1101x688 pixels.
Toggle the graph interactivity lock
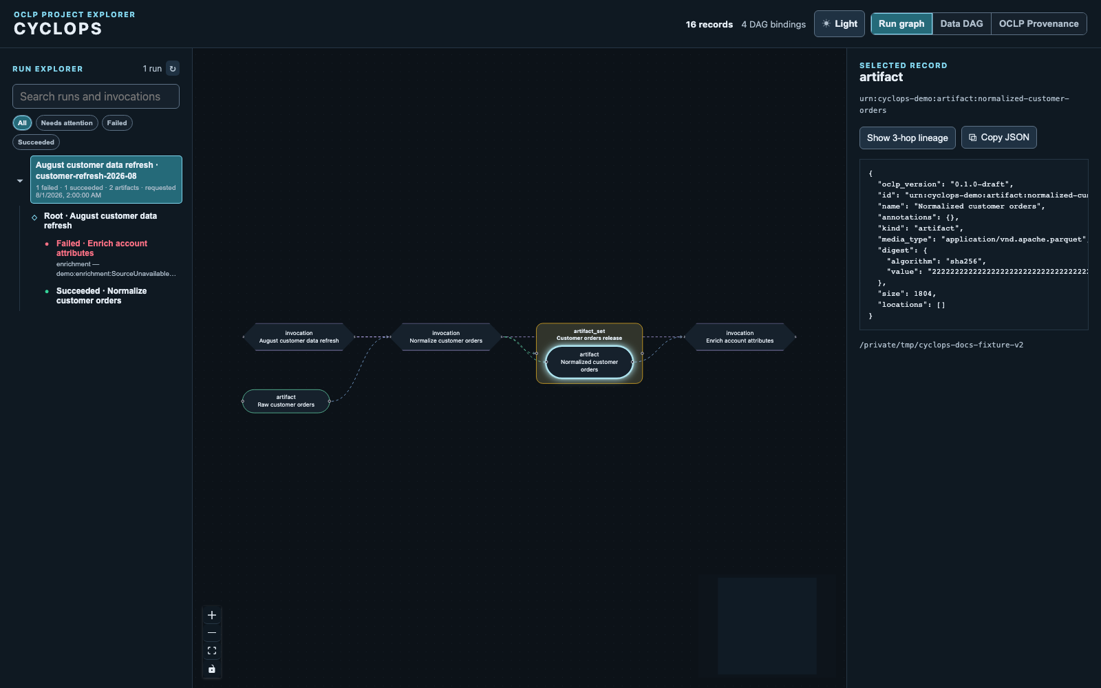coord(212,669)
